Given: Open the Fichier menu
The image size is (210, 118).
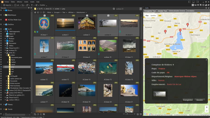Looking at the screenshot, I should [x=7, y=2].
